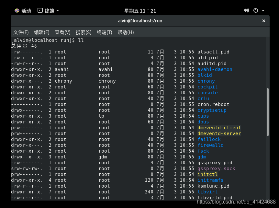Image resolution: width=279 pixels, height=208 pixels.
Task: Click the atd.pid file name
Action: pyautogui.click(x=207, y=58)
